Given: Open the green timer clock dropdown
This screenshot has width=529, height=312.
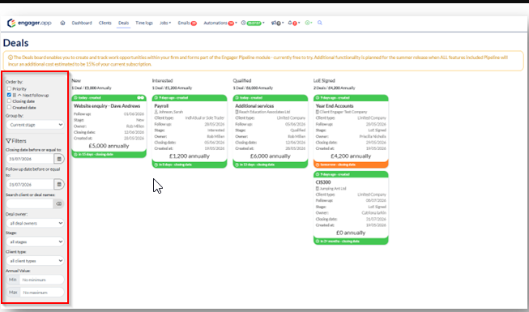Looking at the screenshot, I should pos(253,23).
